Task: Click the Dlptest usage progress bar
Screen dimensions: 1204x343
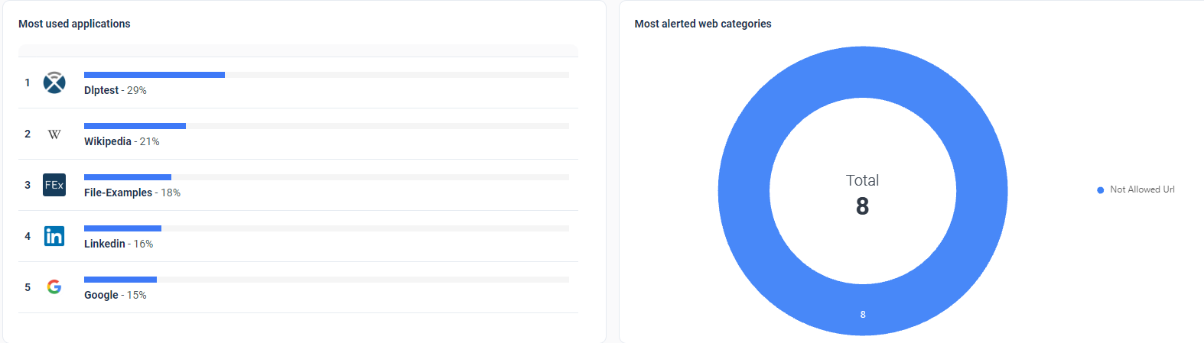Action: pyautogui.click(x=327, y=75)
